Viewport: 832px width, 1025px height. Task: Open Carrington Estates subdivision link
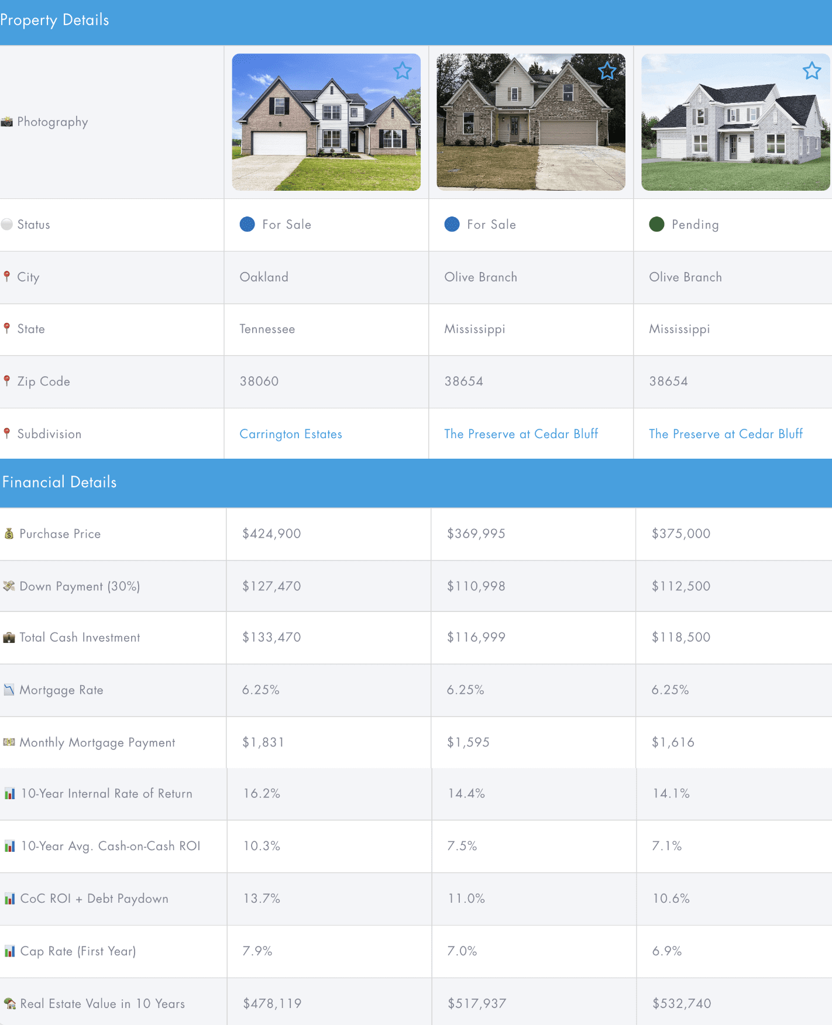coord(291,434)
